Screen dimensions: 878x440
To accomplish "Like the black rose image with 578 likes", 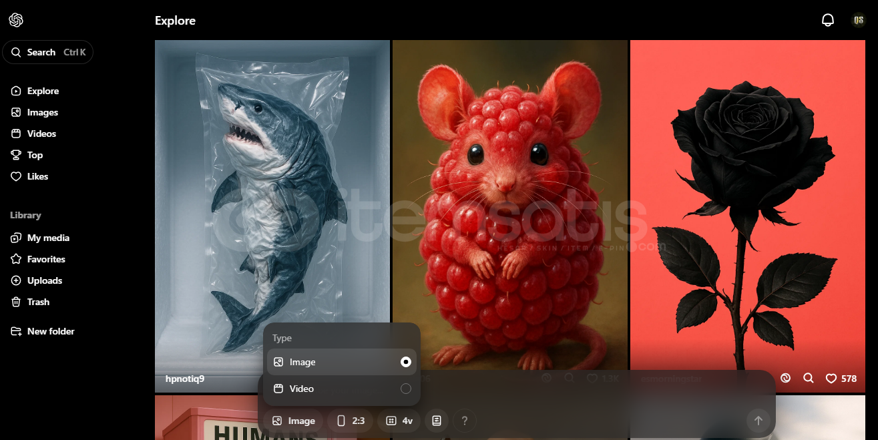I will tap(841, 379).
